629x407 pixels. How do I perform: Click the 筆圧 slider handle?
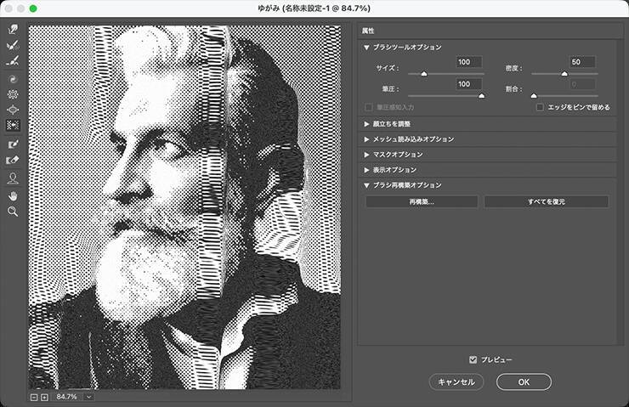click(482, 96)
